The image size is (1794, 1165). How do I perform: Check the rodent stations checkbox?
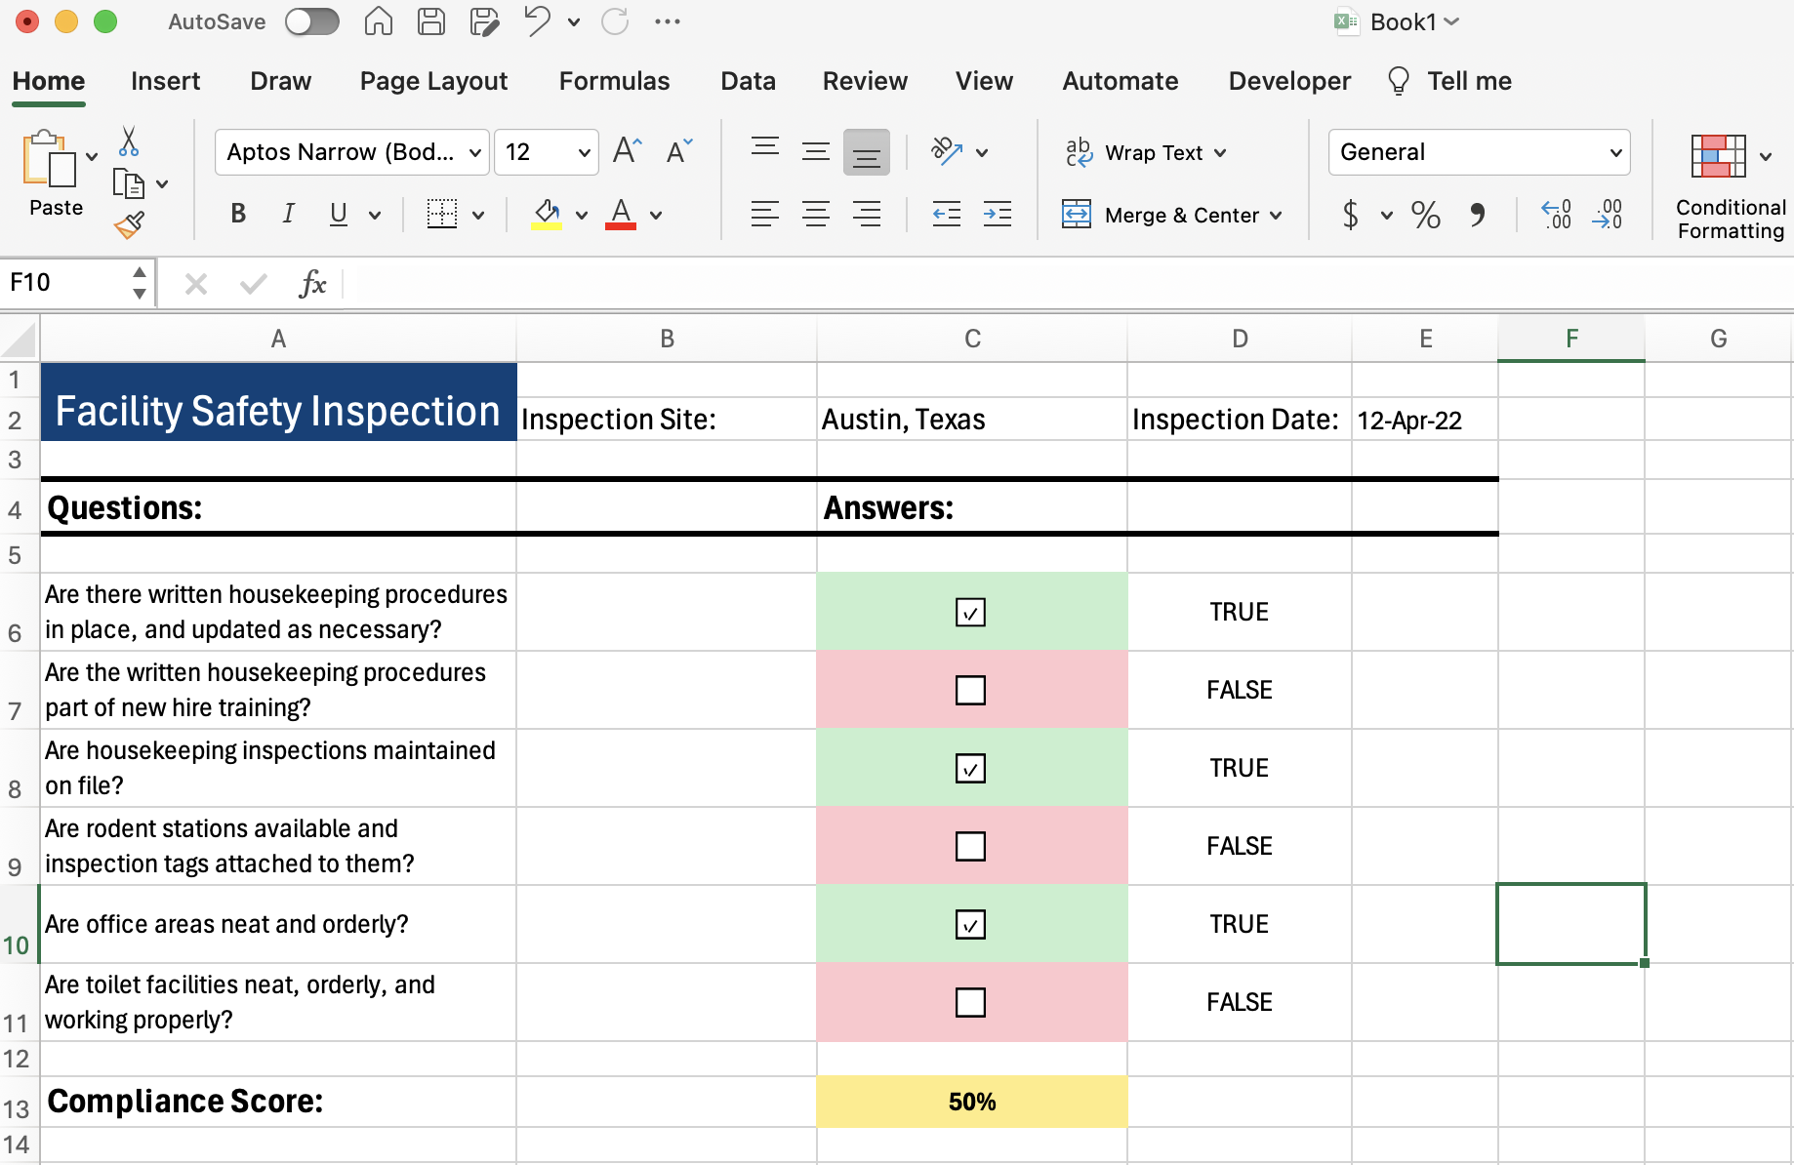pyautogui.click(x=971, y=846)
